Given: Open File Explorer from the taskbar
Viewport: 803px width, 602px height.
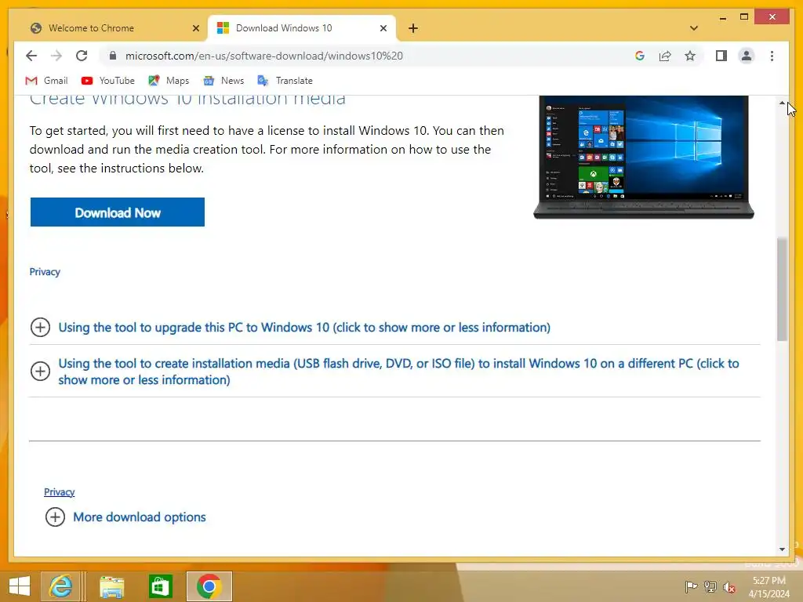Looking at the screenshot, I should point(111,586).
